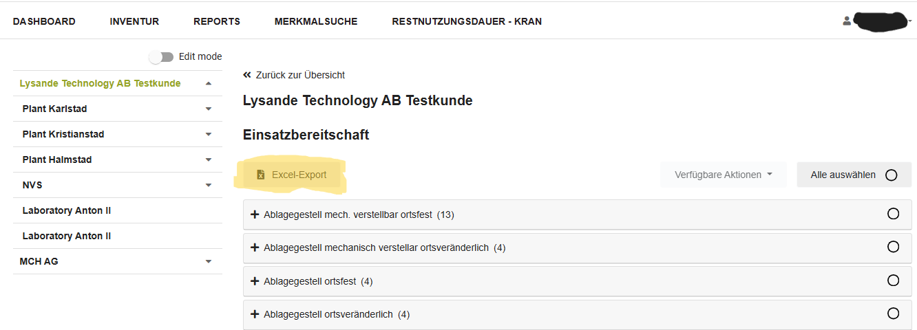Open the Inventur menu
The width and height of the screenshot is (917, 330).
(x=134, y=21)
